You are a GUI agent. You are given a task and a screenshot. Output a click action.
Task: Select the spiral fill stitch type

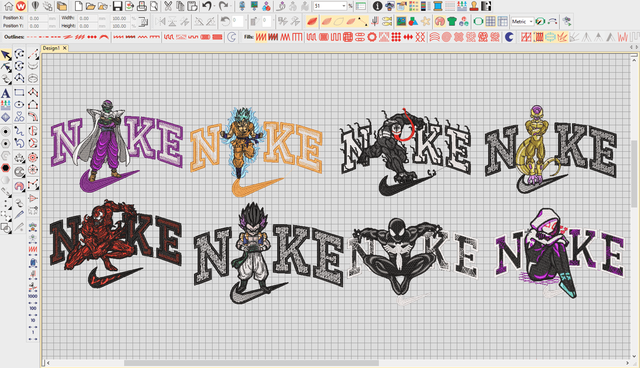[x=446, y=37]
